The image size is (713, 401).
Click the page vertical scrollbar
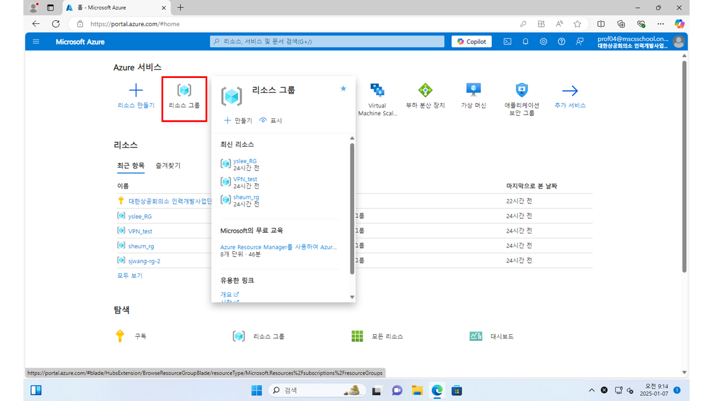coord(685,167)
